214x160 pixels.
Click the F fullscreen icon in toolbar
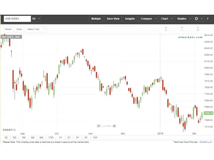point(207,19)
